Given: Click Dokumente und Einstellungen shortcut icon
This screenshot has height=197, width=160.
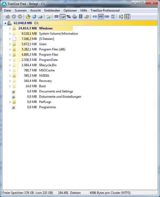Looking at the screenshot, I should coord(13,97).
